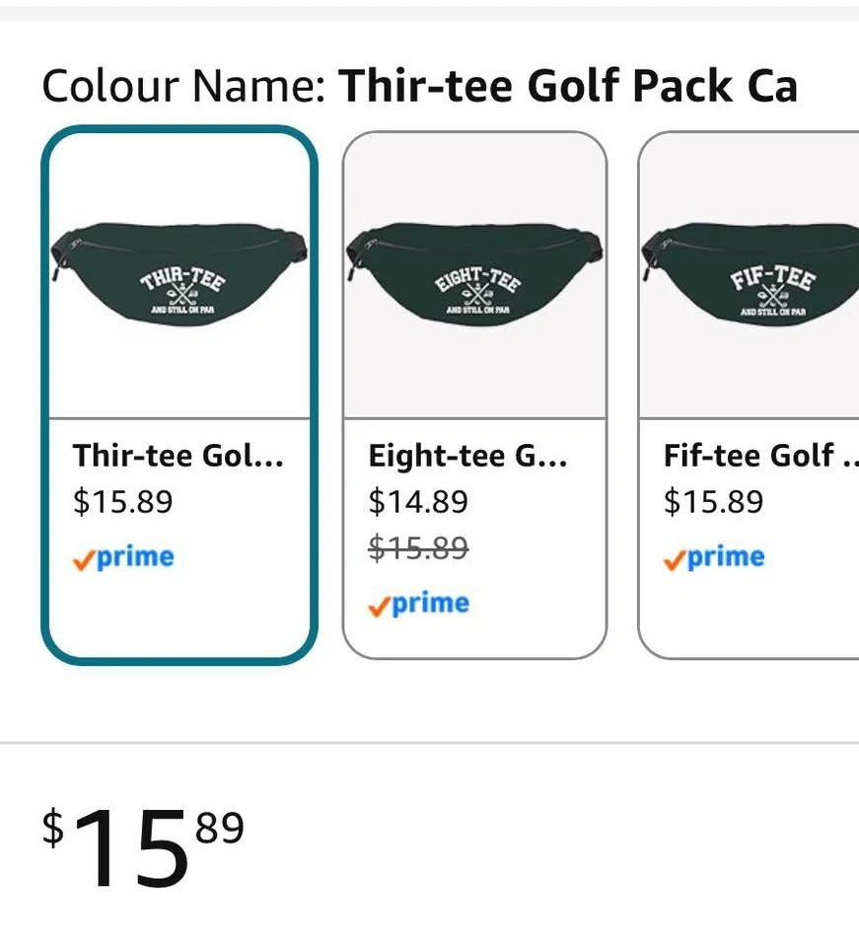Click the Prime badge under Thir-tee option
This screenshot has height=947, width=859.
[x=123, y=557]
